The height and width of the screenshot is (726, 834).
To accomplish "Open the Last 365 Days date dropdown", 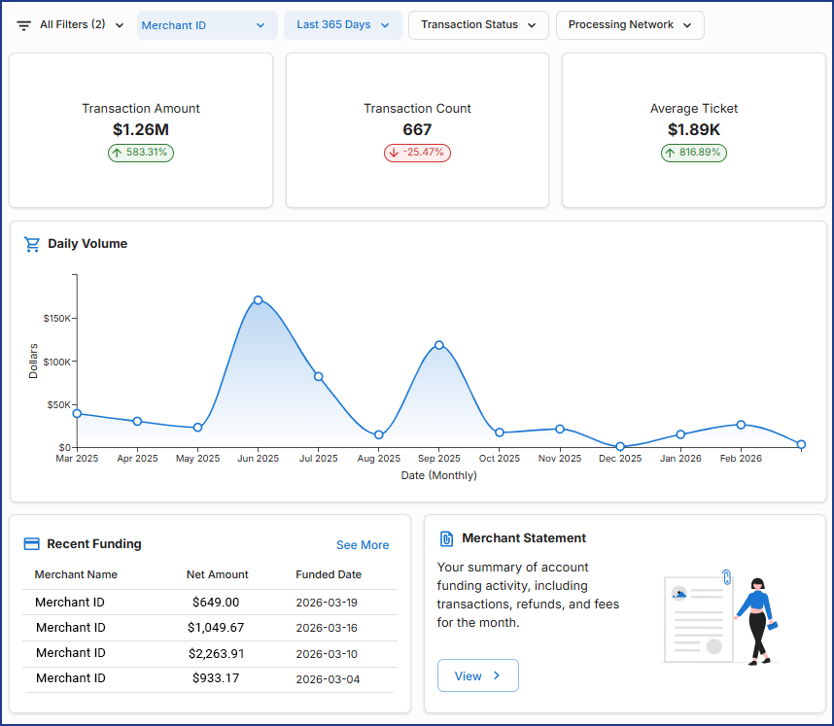I will [x=343, y=25].
